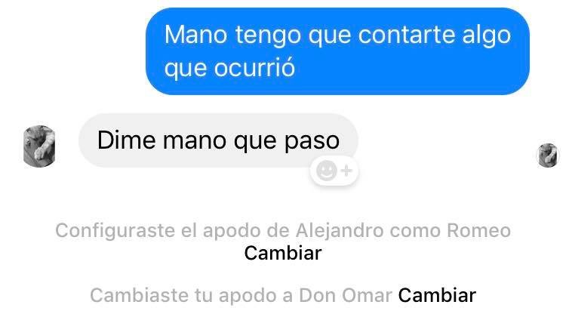Open the emoji reaction button on gray message
The image size is (566, 314).
click(x=334, y=171)
